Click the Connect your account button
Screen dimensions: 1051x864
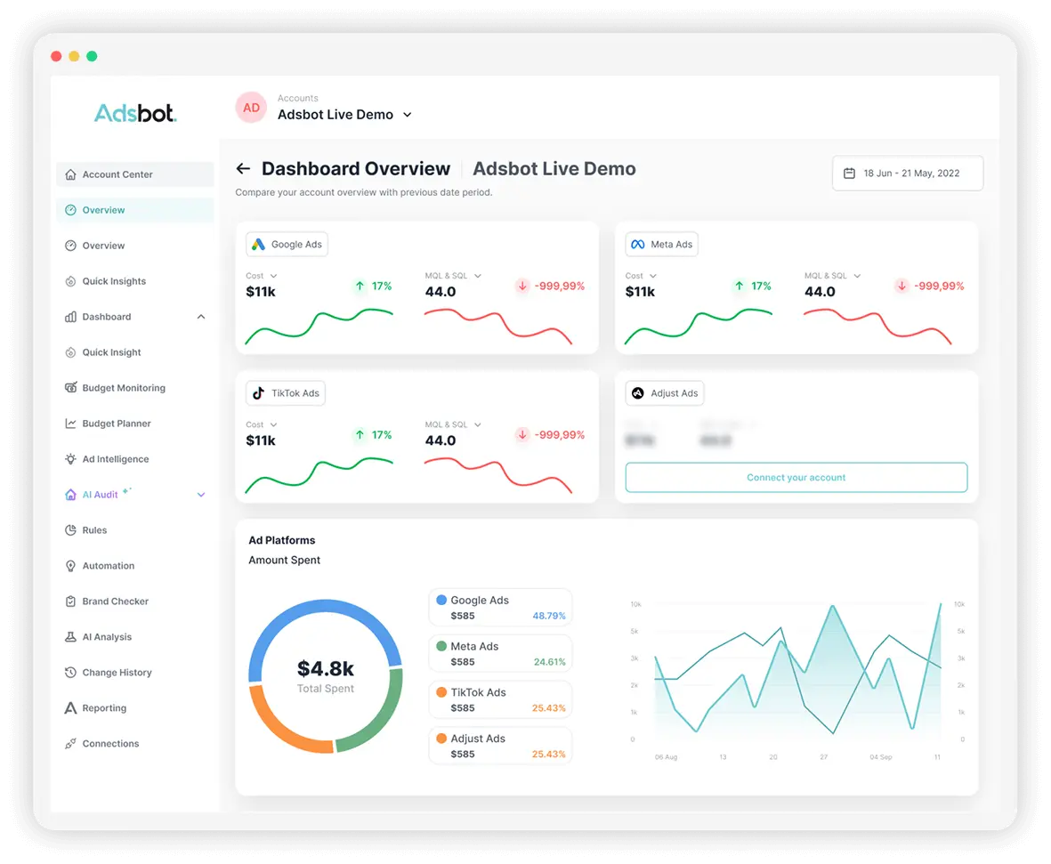pos(796,478)
